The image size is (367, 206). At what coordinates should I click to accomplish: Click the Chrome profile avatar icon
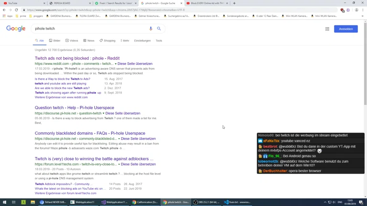coord(356,10)
